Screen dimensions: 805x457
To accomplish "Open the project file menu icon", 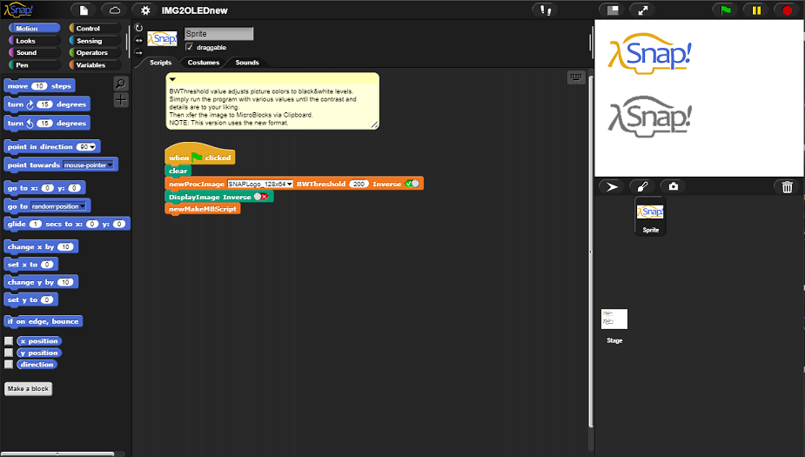I will coord(84,10).
